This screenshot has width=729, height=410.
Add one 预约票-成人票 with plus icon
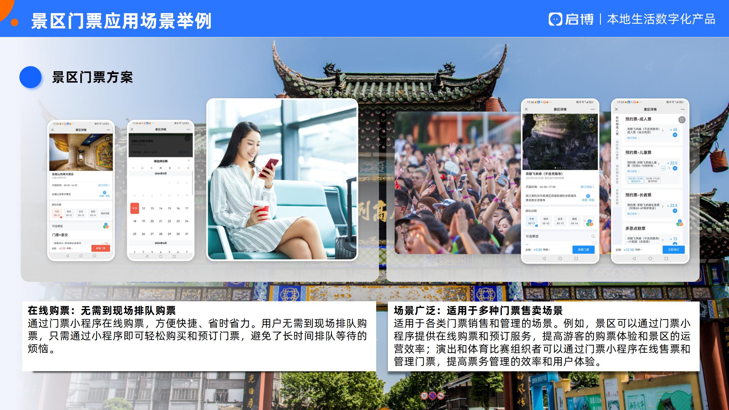click(x=675, y=135)
